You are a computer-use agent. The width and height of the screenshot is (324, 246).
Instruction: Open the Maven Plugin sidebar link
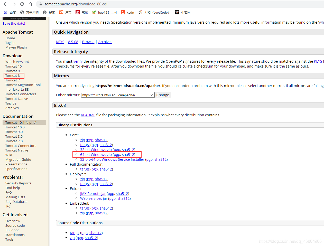click(x=16, y=47)
